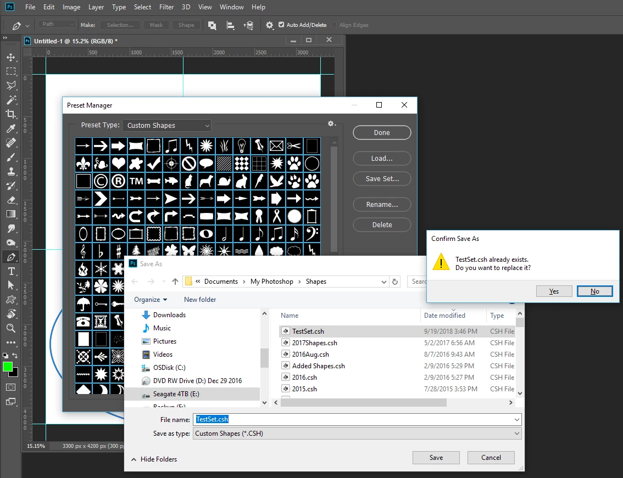Screen dimensions: 623x478
Task: Click the Preset Manager gear icon
Action: [x=331, y=124]
